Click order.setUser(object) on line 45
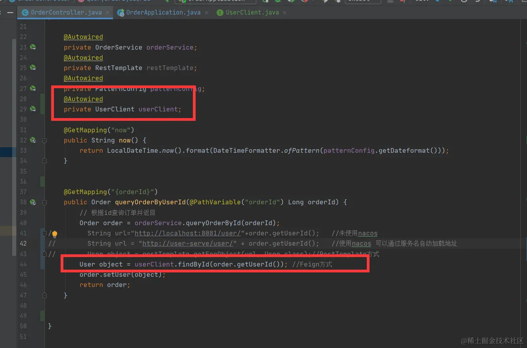This screenshot has width=527, height=348. 121,274
